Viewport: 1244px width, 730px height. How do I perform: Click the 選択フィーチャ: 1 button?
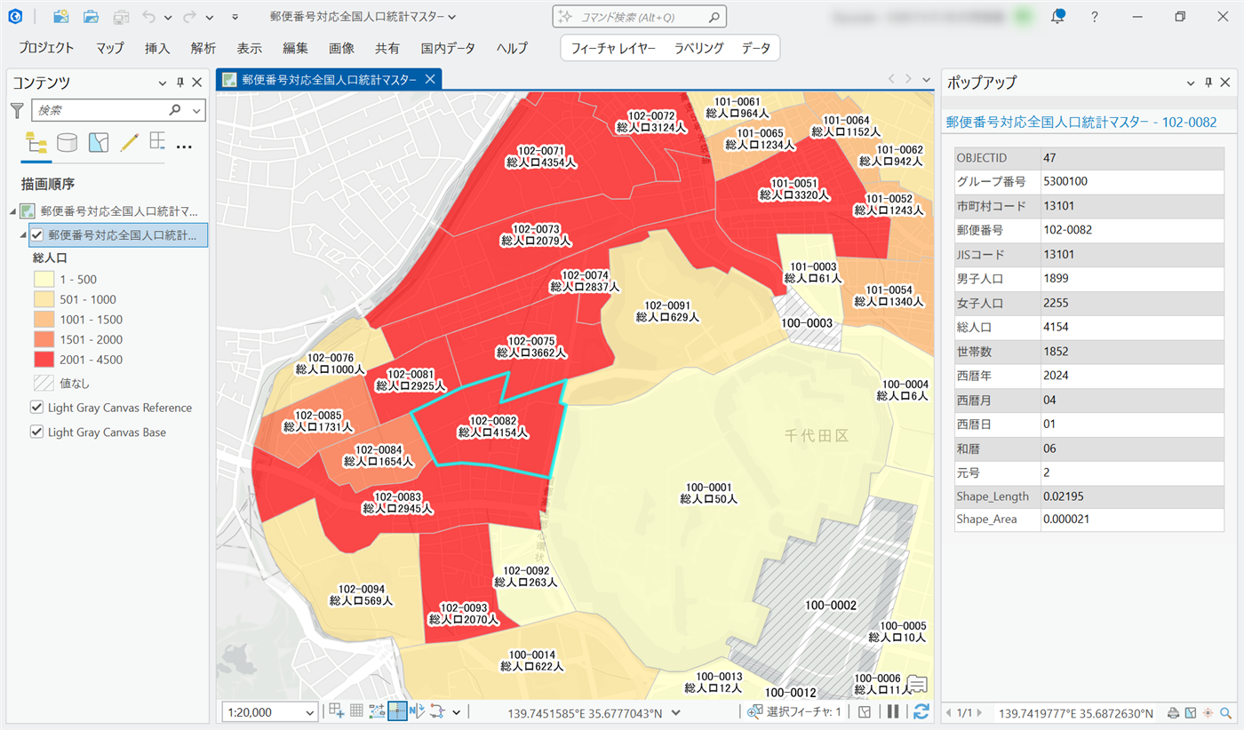point(795,712)
